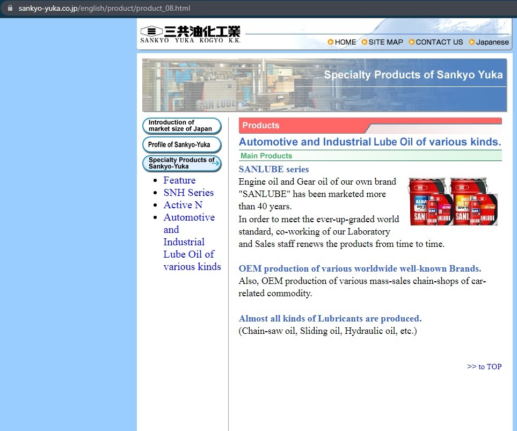
Task: Click the OEM production of worldwide Brands heading
Action: coord(360,268)
